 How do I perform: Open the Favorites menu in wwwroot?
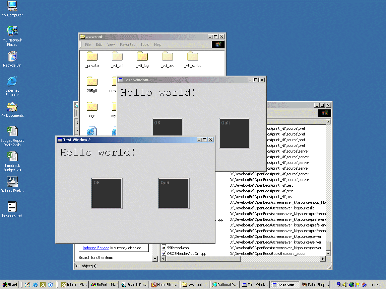coord(127,44)
